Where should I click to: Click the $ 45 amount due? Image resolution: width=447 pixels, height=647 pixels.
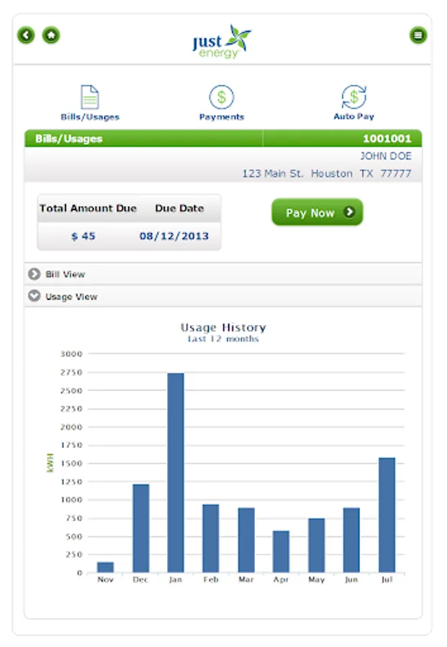tap(83, 237)
